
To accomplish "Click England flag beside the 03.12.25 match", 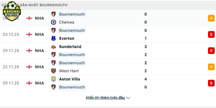I will (29, 35).
